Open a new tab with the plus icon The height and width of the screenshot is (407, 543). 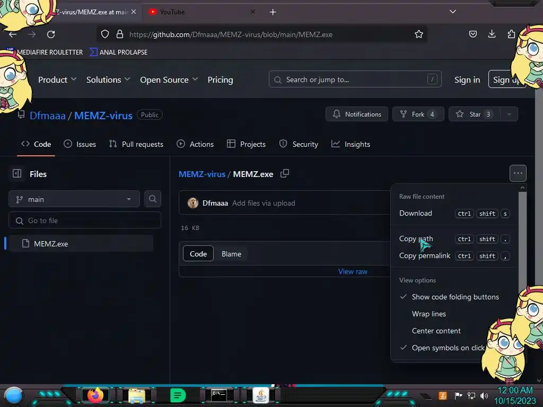(x=273, y=12)
